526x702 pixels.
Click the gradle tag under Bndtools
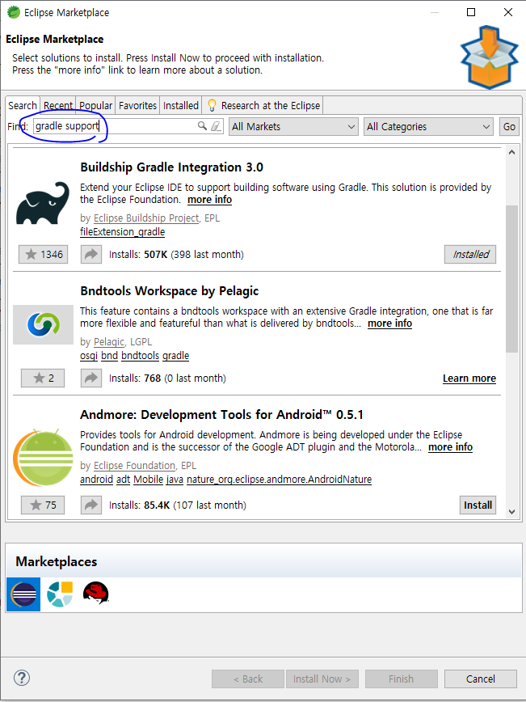click(176, 356)
